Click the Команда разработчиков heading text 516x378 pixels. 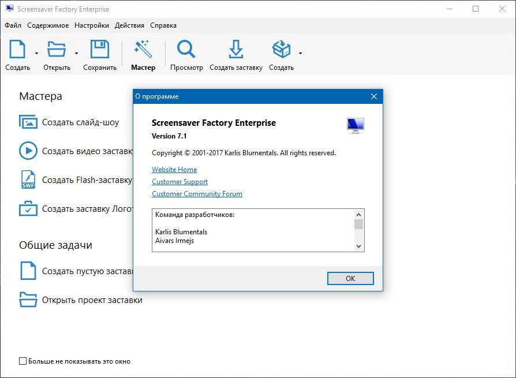195,215
